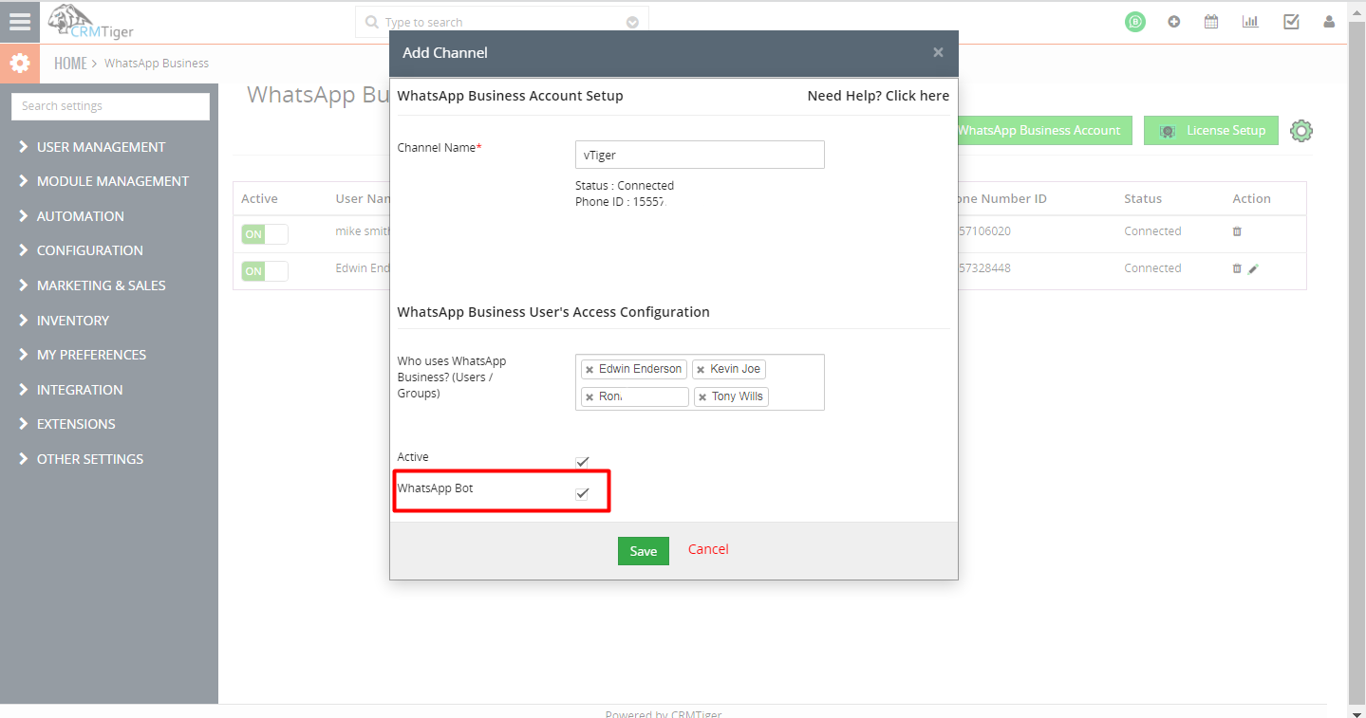Screen dimensions: 1366x718
Task: Click the mike smith user name cell
Action: pyautogui.click(x=363, y=231)
